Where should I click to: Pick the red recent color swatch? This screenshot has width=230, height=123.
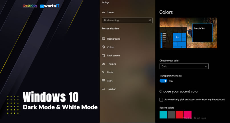(179, 114)
